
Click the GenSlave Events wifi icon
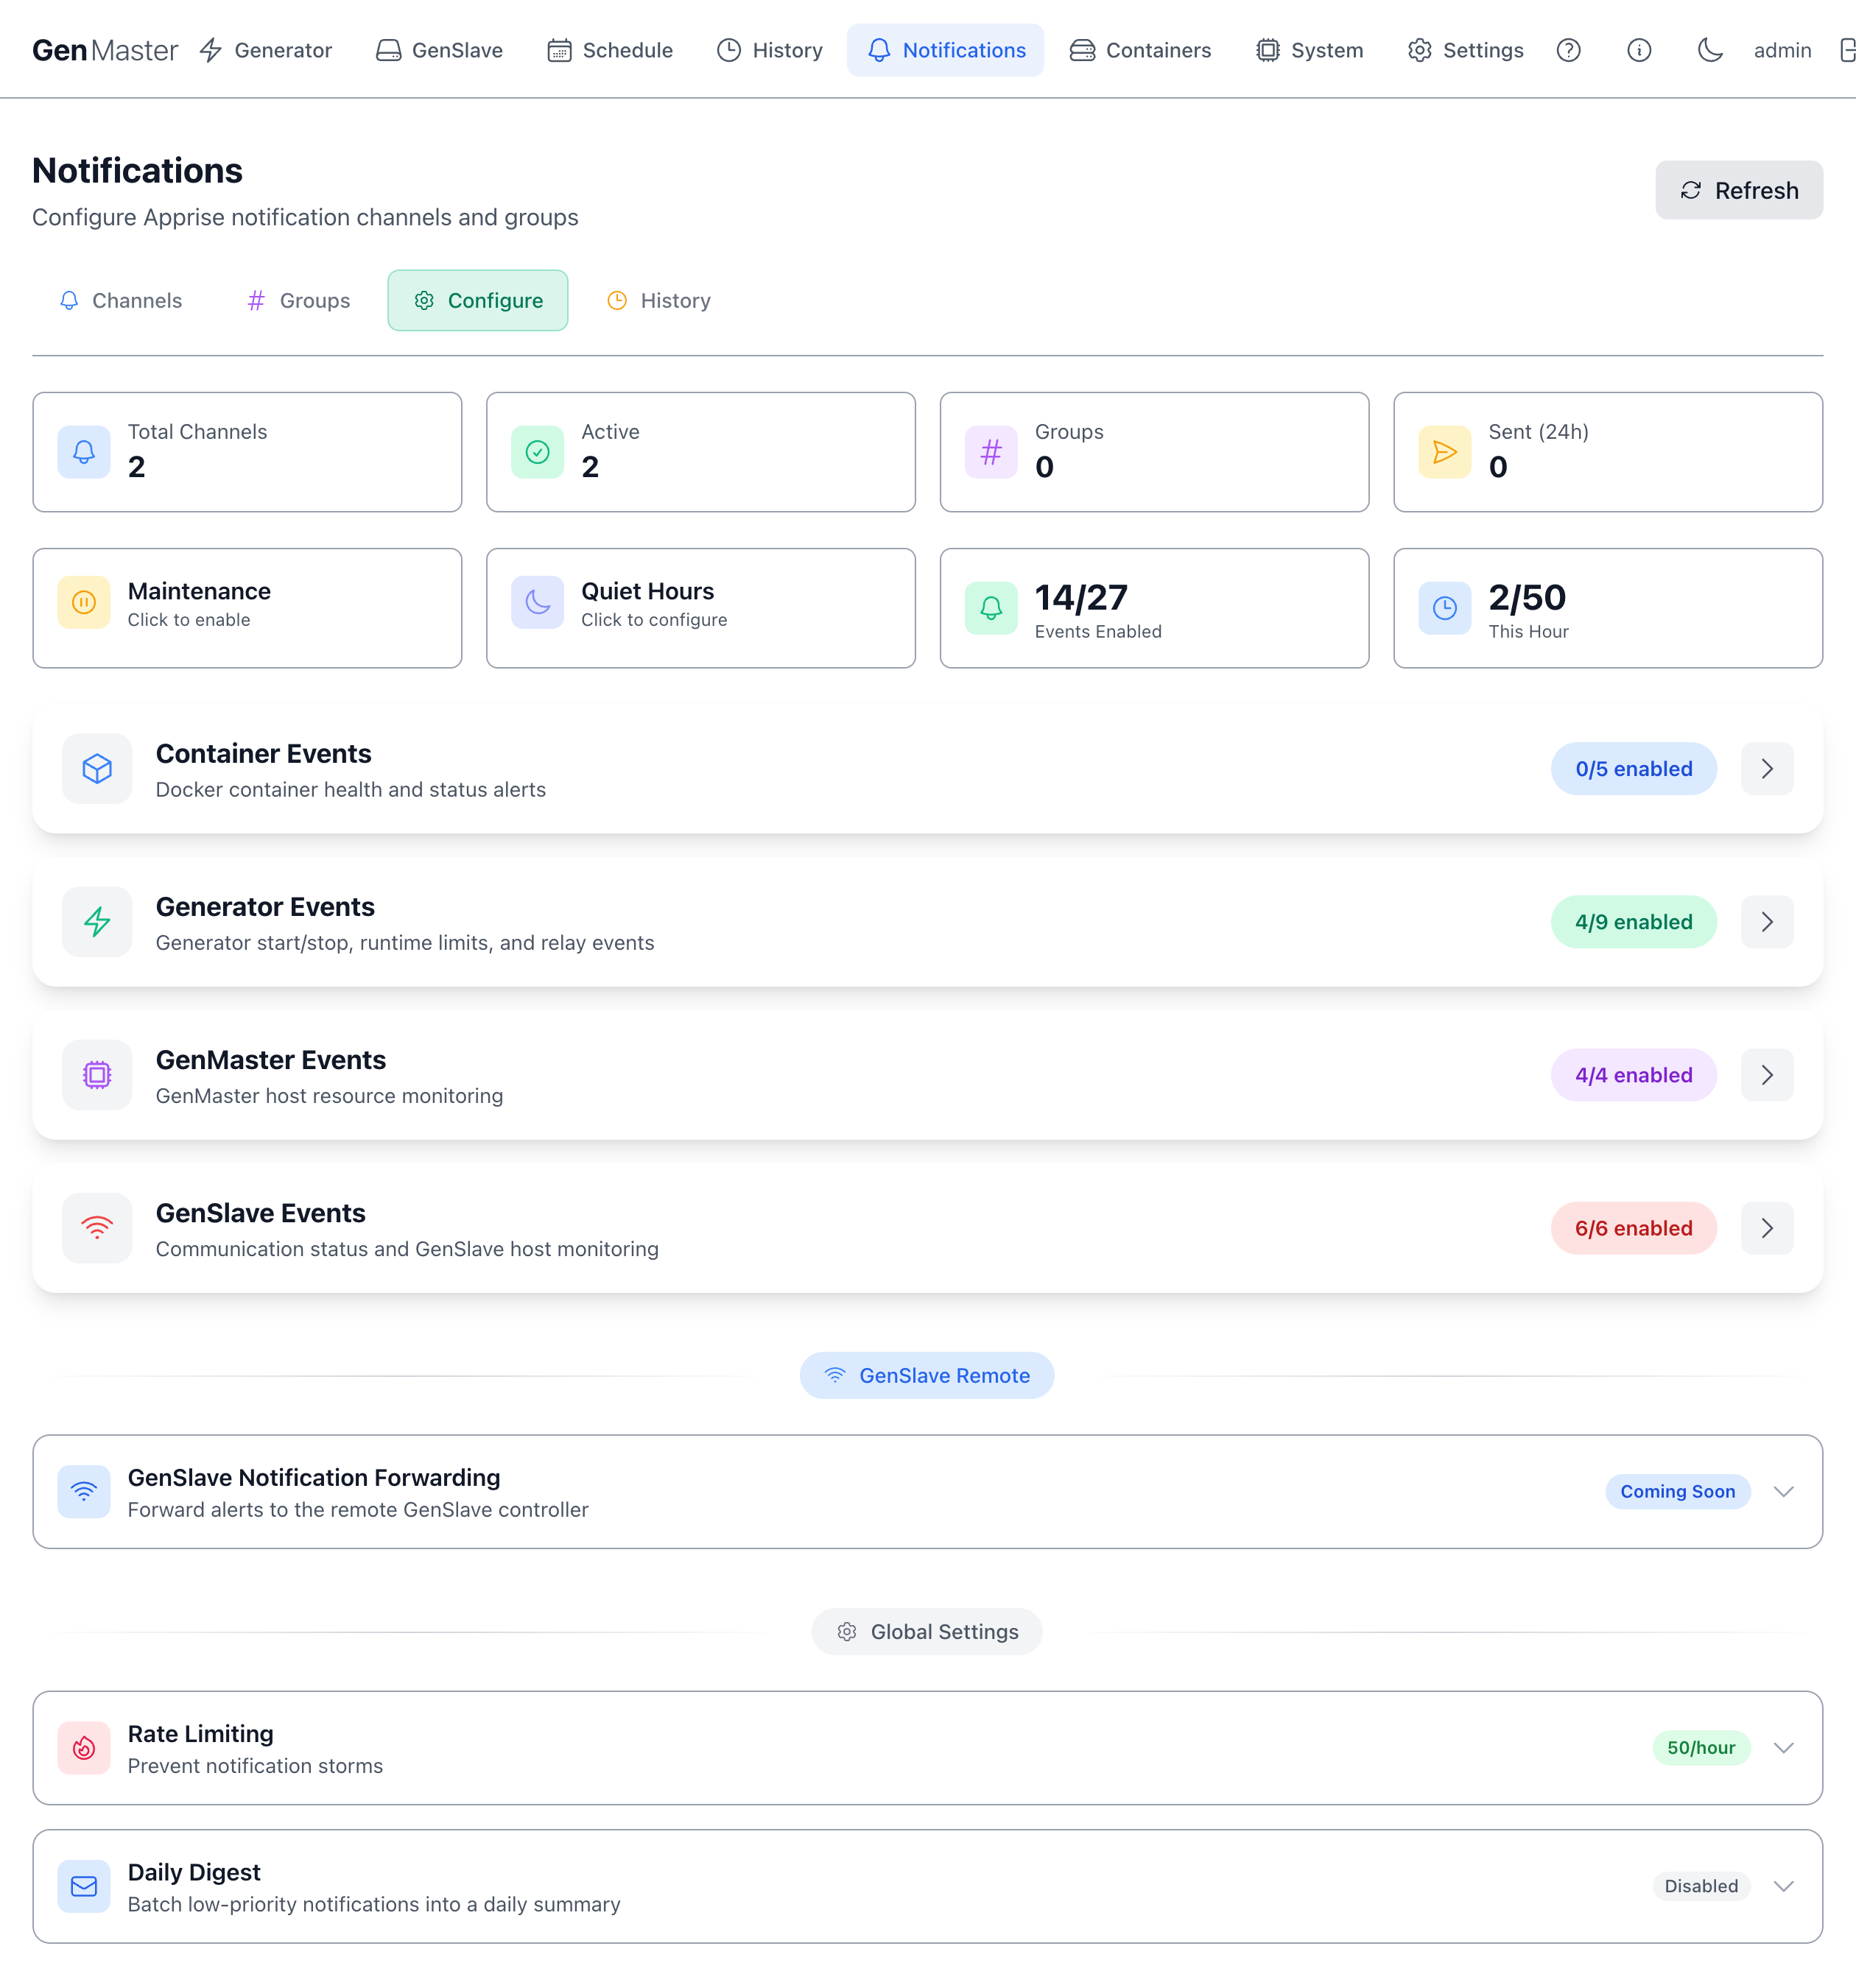pyautogui.click(x=97, y=1228)
